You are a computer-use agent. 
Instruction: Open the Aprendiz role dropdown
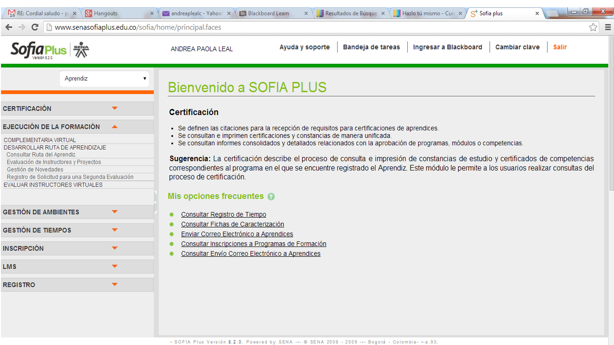[104, 78]
